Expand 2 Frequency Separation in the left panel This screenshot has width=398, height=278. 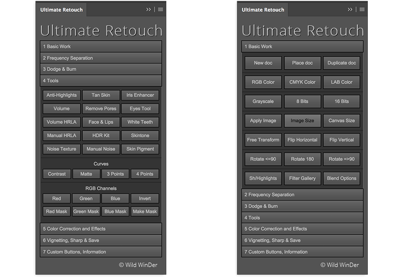click(x=101, y=58)
